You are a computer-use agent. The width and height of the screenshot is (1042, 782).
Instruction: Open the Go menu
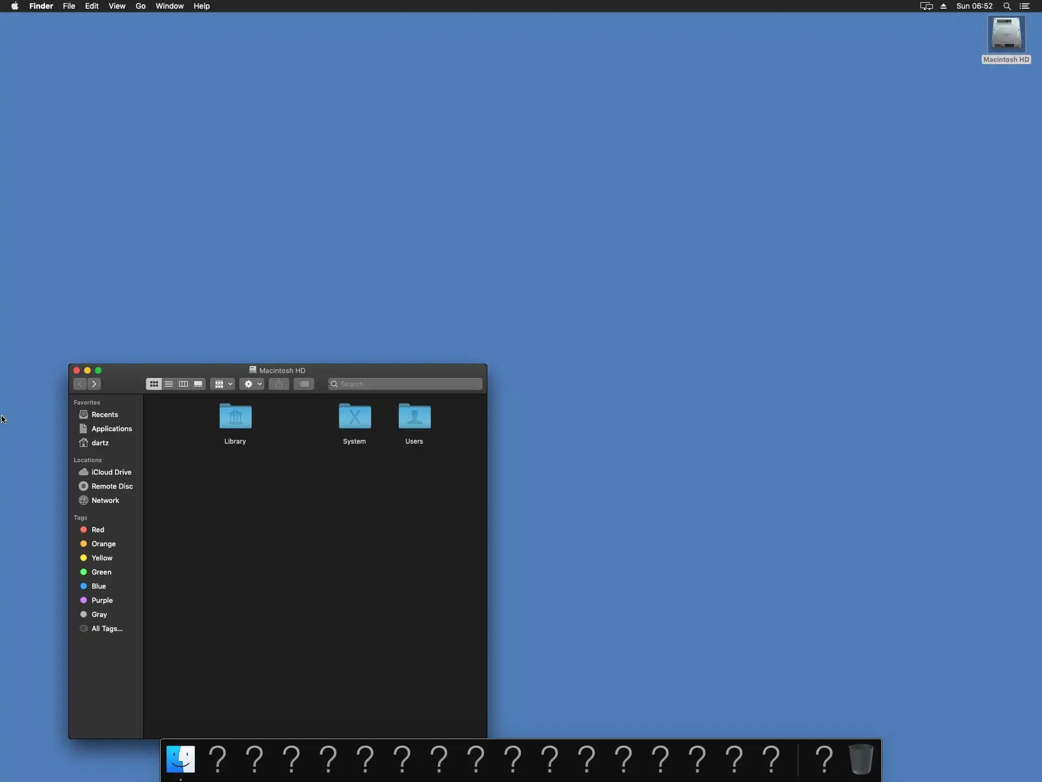pyautogui.click(x=141, y=6)
